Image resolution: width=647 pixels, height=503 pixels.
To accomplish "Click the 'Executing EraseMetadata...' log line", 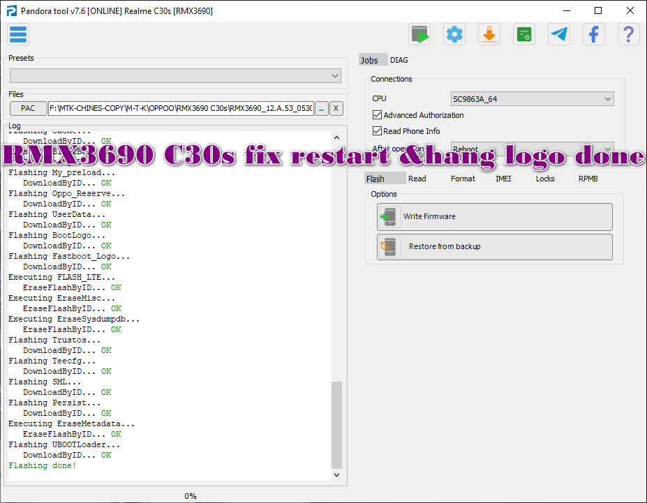I will click(71, 424).
